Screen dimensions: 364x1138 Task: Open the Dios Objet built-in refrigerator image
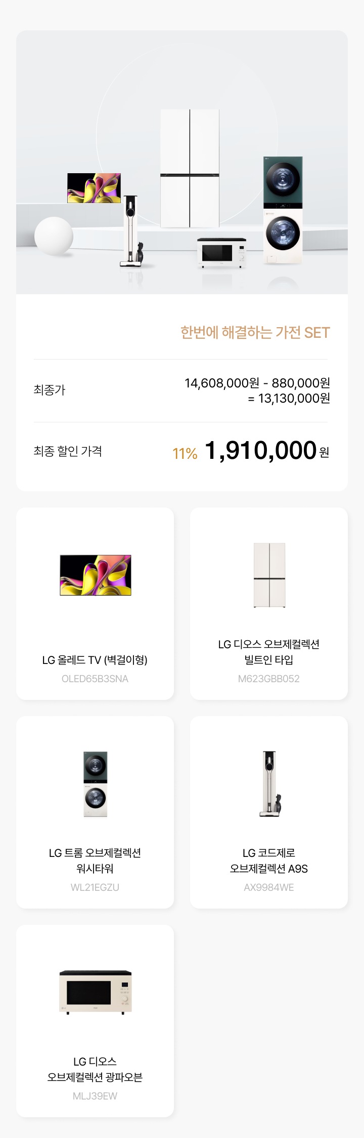click(x=269, y=575)
